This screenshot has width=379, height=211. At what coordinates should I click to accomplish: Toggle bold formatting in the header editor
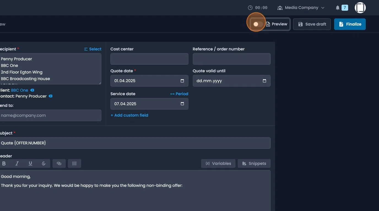click(x=4, y=163)
